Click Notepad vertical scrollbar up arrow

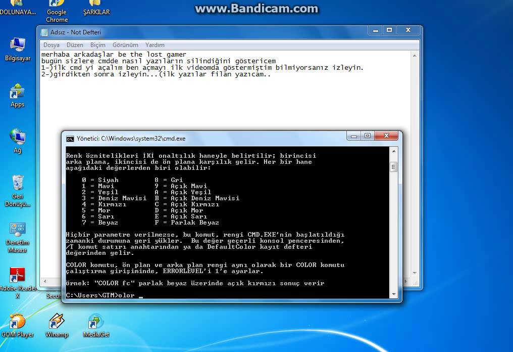(x=415, y=56)
